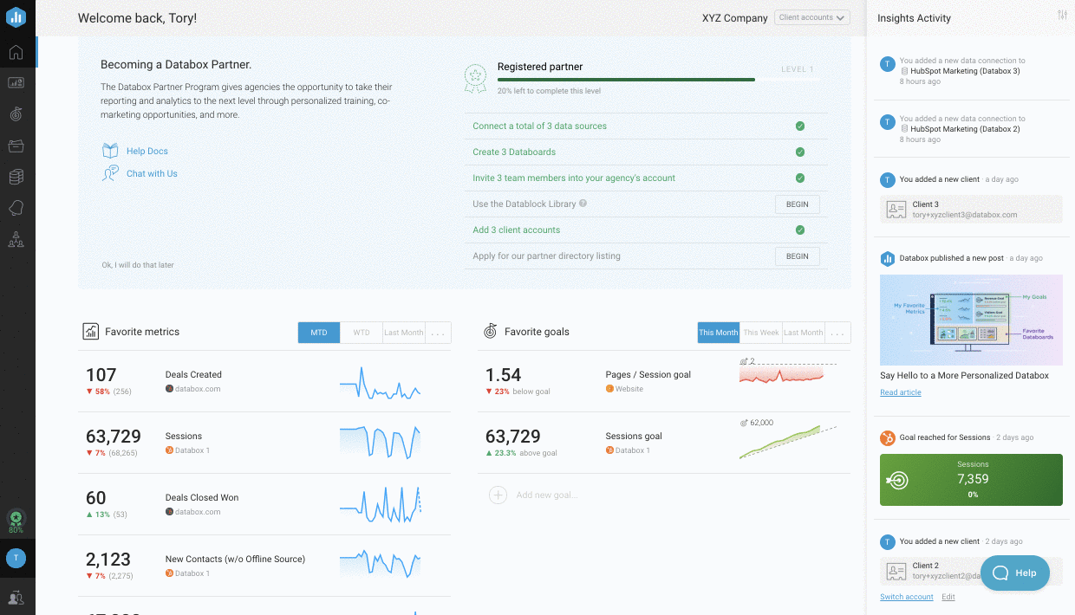Viewport: 1075px width, 615px height.
Task: Open the Home icon in the sidebar
Action: click(x=16, y=52)
